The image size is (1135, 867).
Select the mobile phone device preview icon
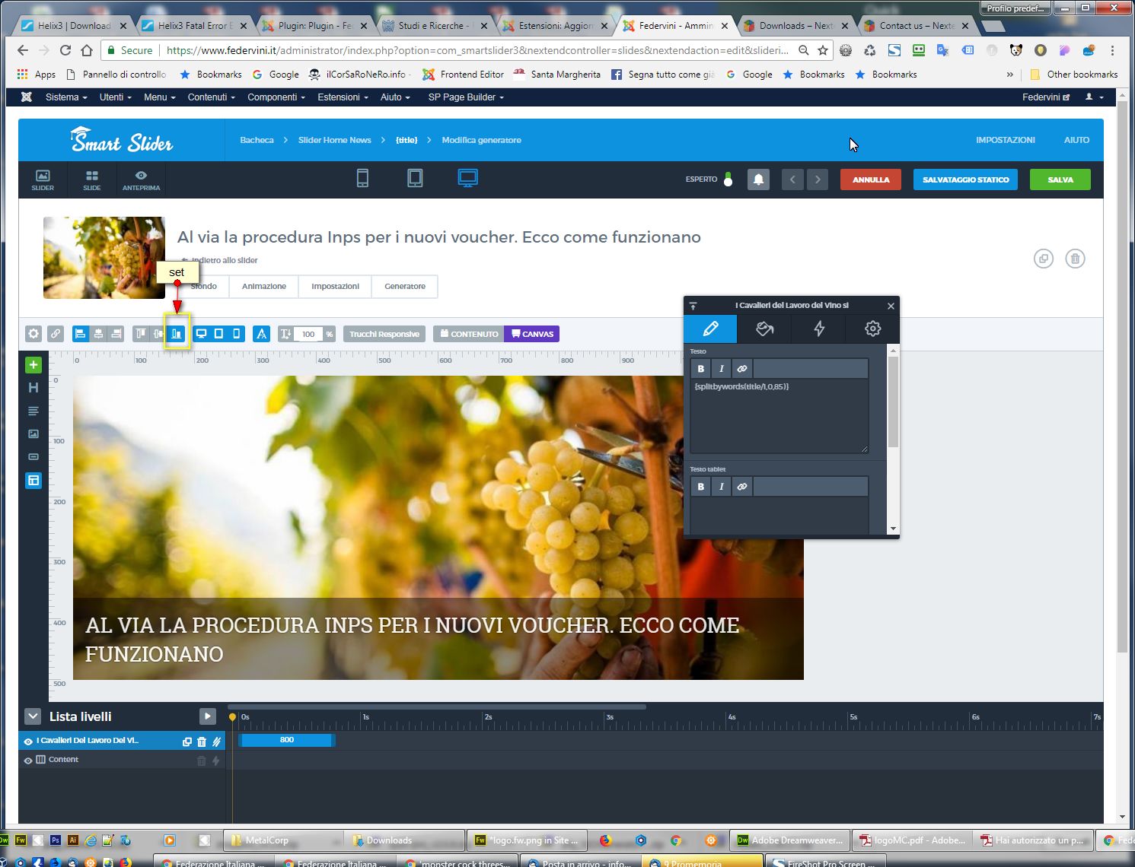point(362,179)
